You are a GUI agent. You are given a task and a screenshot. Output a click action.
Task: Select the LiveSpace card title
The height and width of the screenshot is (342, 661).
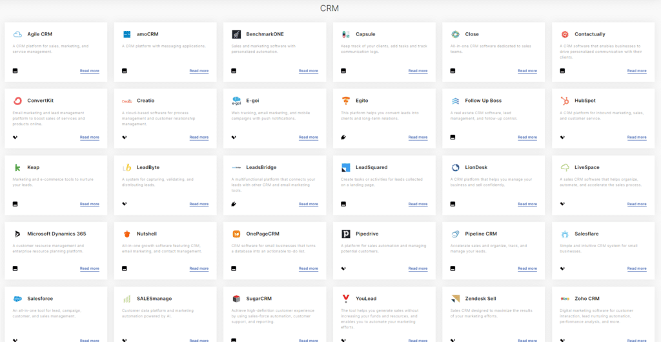587,168
